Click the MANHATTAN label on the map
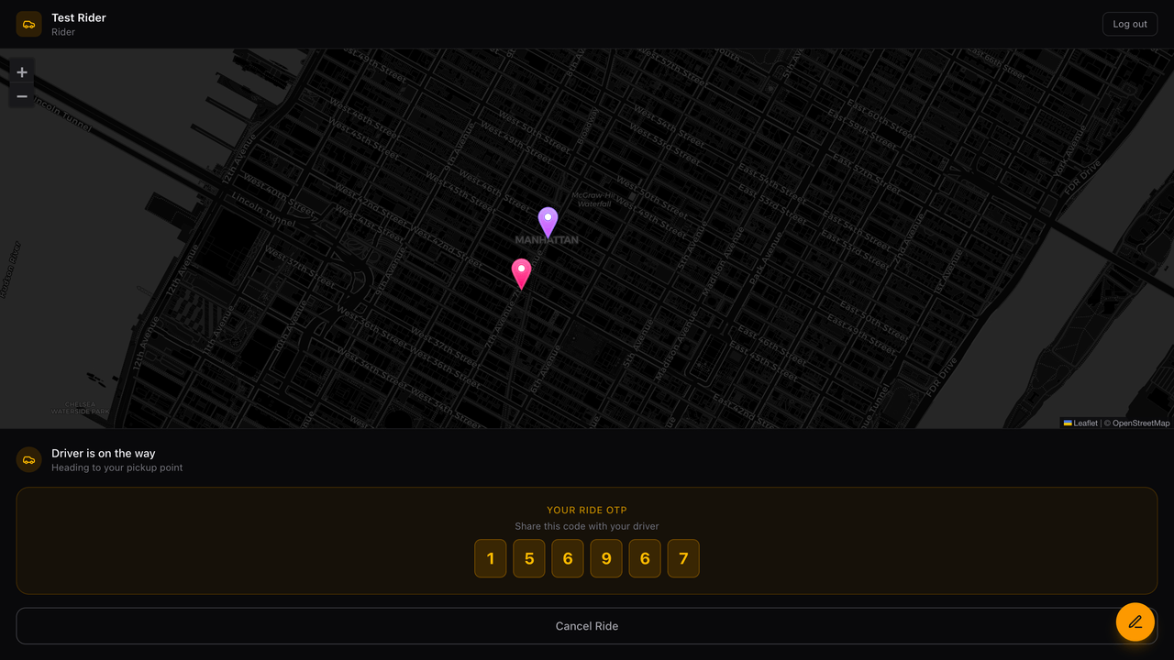The height and width of the screenshot is (660, 1174). click(547, 240)
